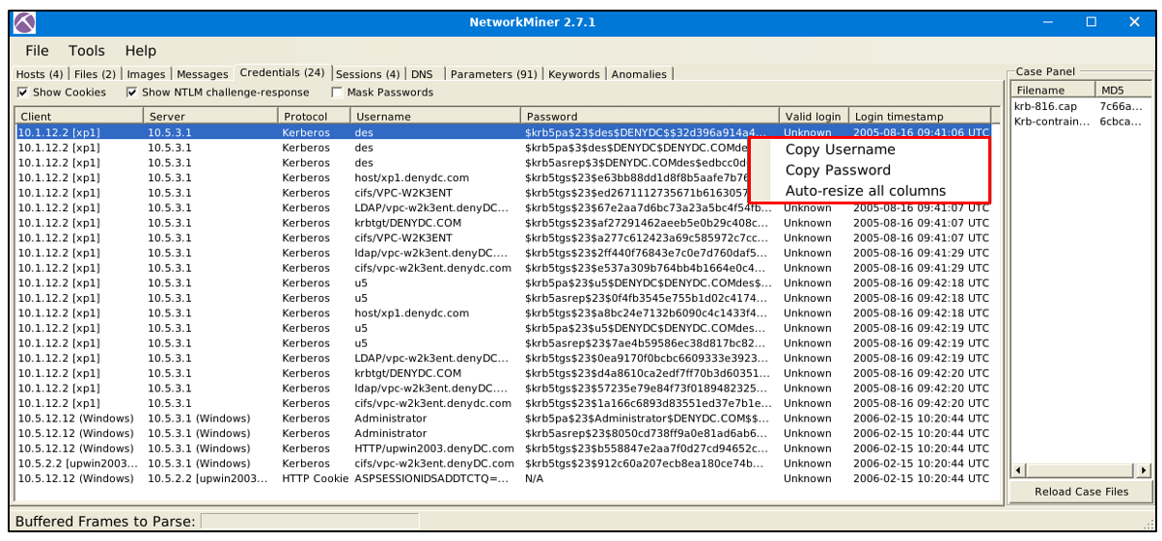Select krb-816.cap in Case Panel
1162x541 pixels.
1045,106
